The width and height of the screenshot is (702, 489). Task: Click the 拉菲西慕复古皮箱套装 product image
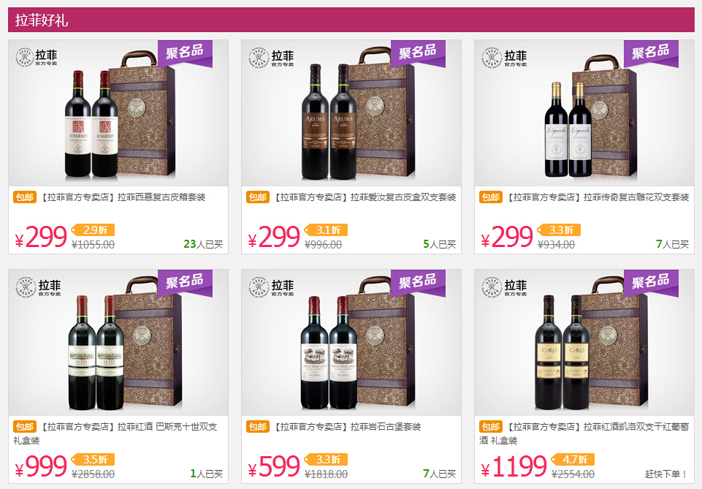(x=118, y=113)
